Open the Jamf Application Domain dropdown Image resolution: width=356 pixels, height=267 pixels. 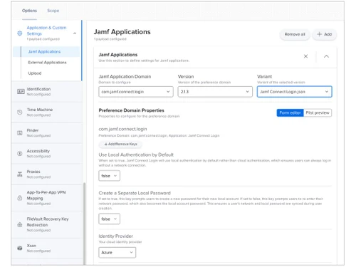click(136, 92)
